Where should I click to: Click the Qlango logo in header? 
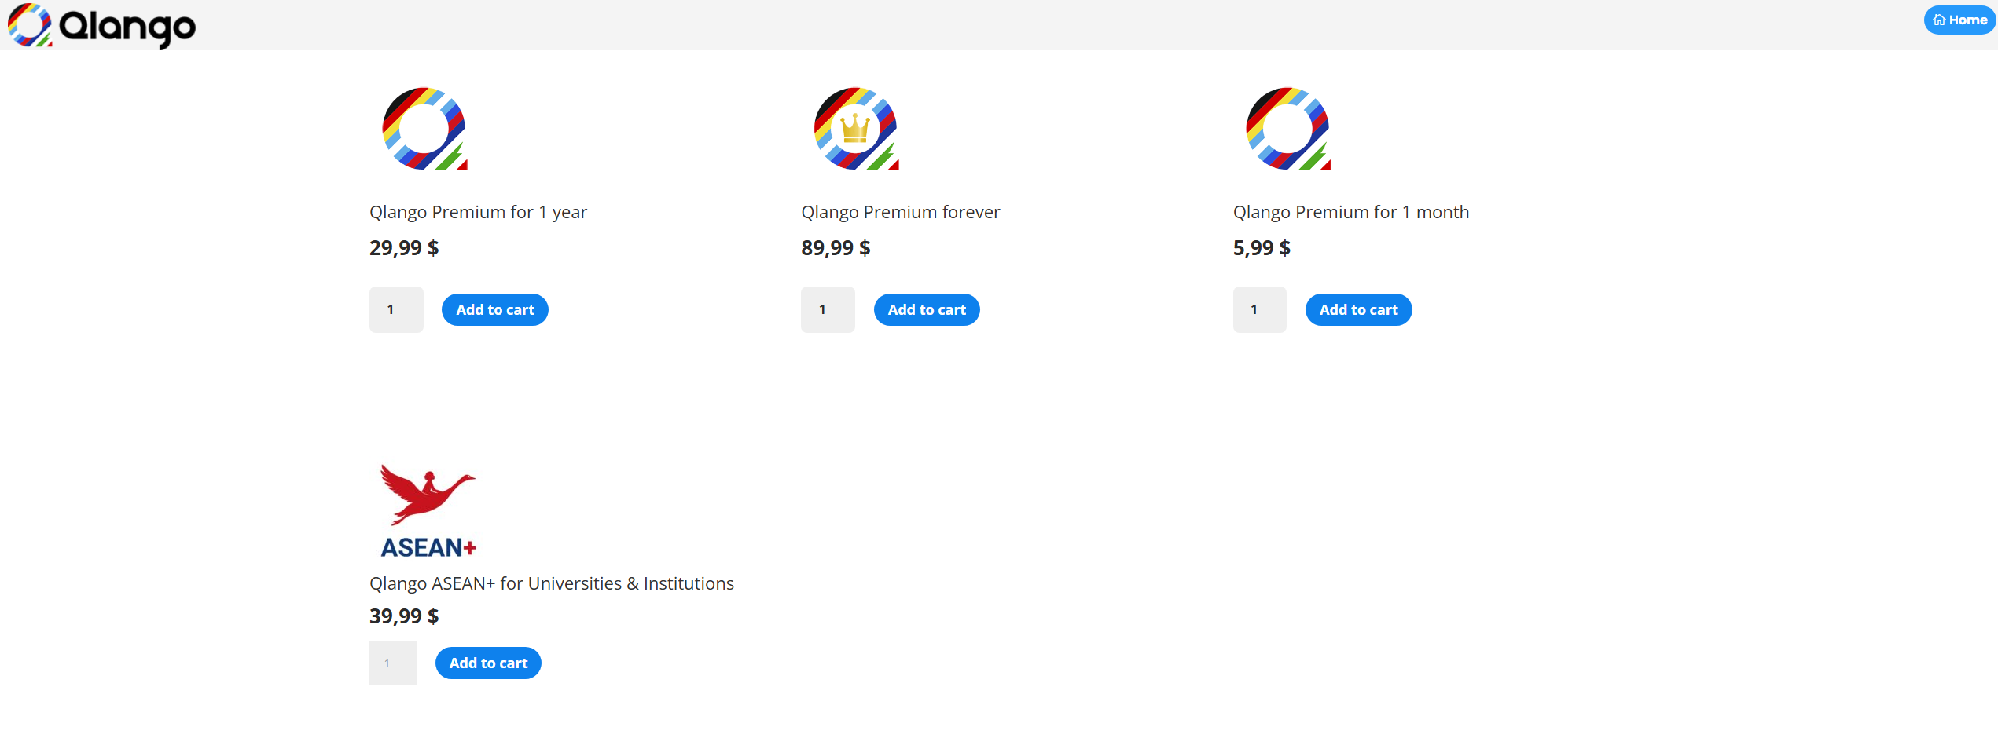tap(101, 25)
